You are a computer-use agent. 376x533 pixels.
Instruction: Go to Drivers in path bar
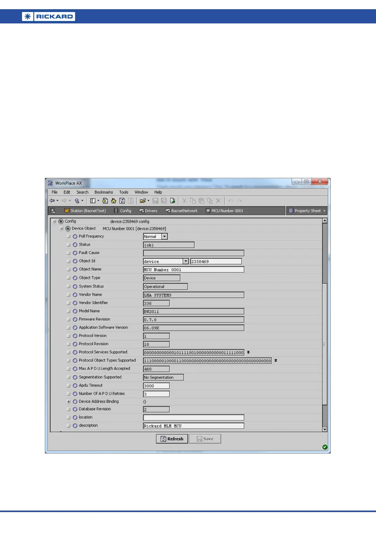148,211
